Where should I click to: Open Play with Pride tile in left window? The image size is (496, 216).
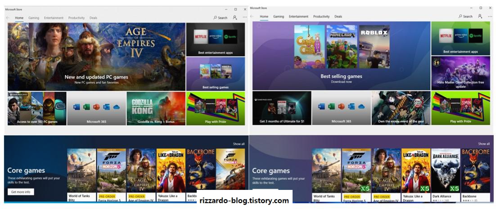[x=216, y=108]
